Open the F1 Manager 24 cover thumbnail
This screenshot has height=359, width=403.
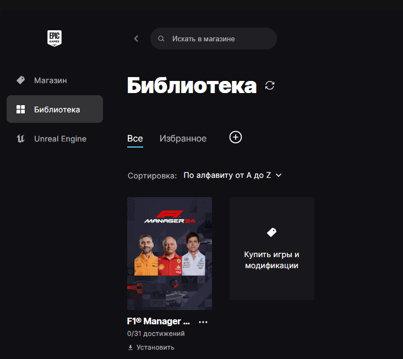[170, 253]
